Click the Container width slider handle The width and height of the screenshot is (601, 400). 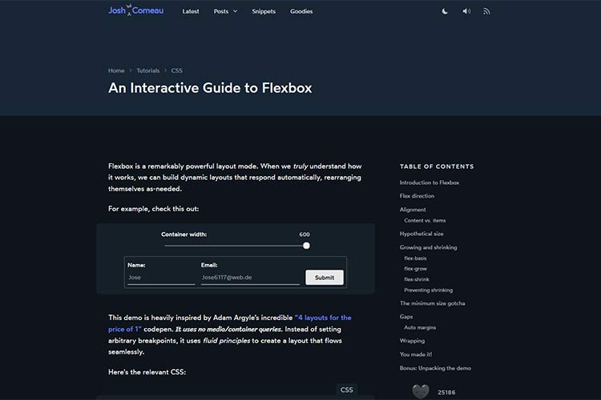pyautogui.click(x=306, y=246)
